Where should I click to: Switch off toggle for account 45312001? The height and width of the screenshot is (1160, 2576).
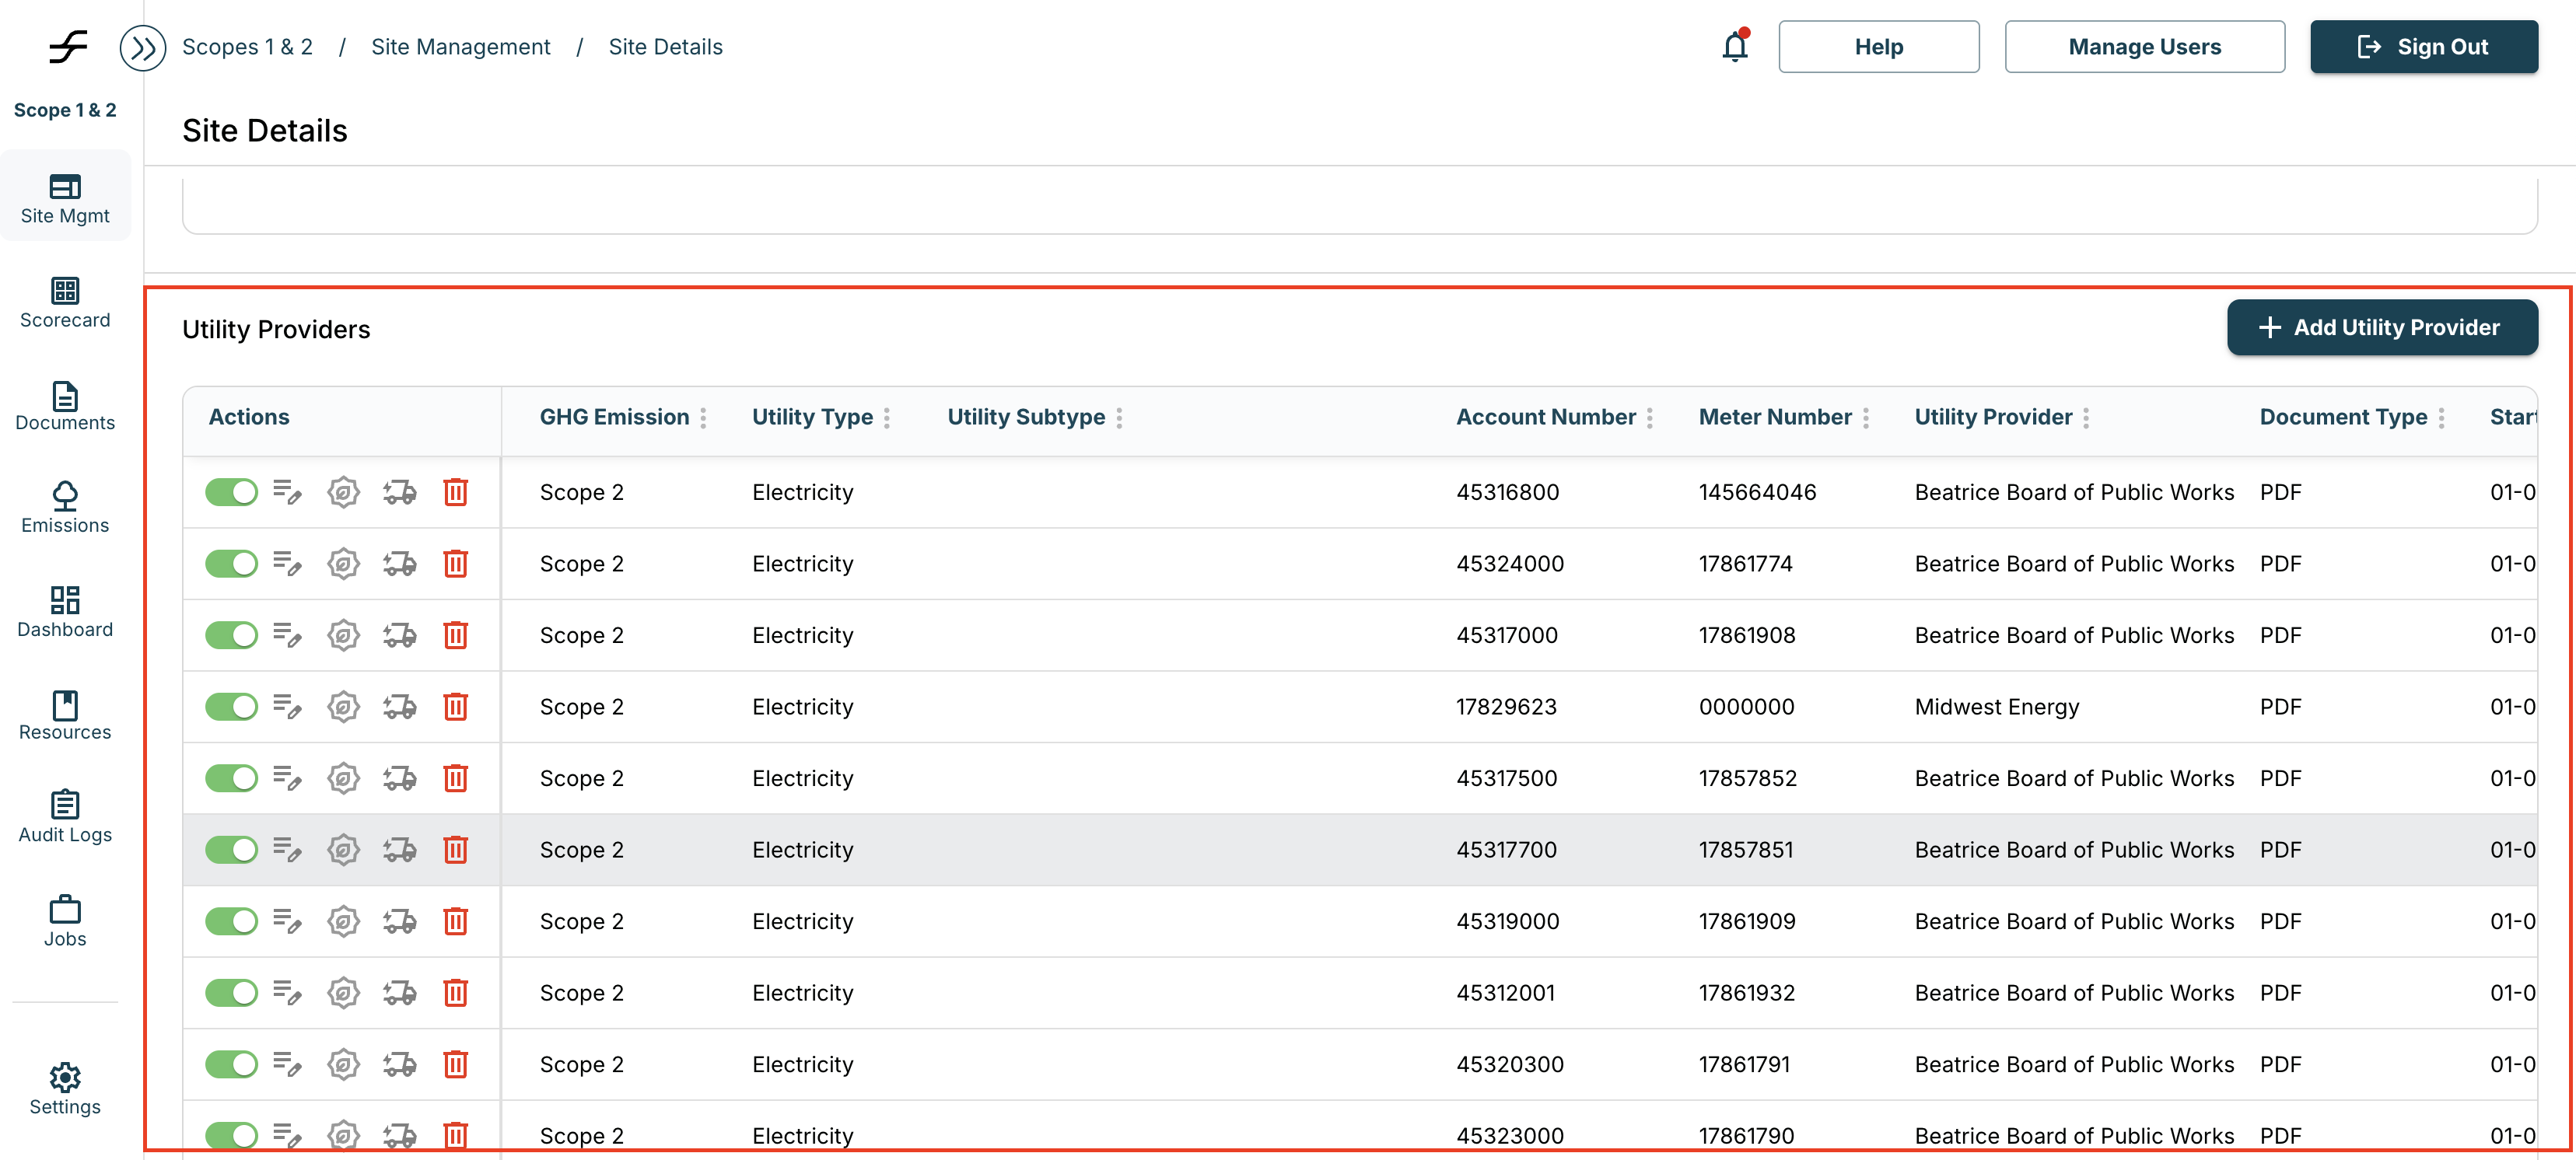pos(231,992)
